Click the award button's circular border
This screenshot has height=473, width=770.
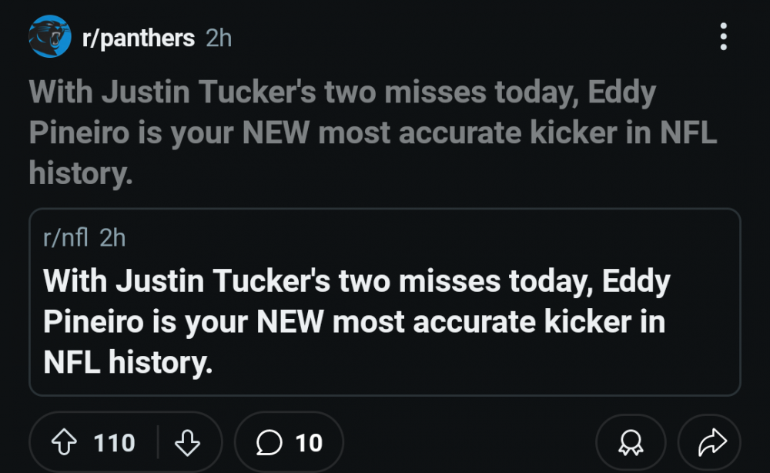click(630, 442)
